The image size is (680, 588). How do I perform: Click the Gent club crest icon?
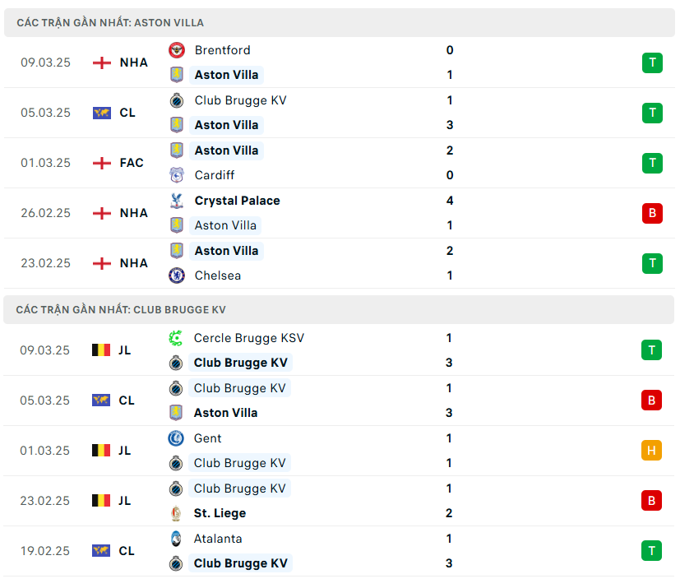coord(176,438)
